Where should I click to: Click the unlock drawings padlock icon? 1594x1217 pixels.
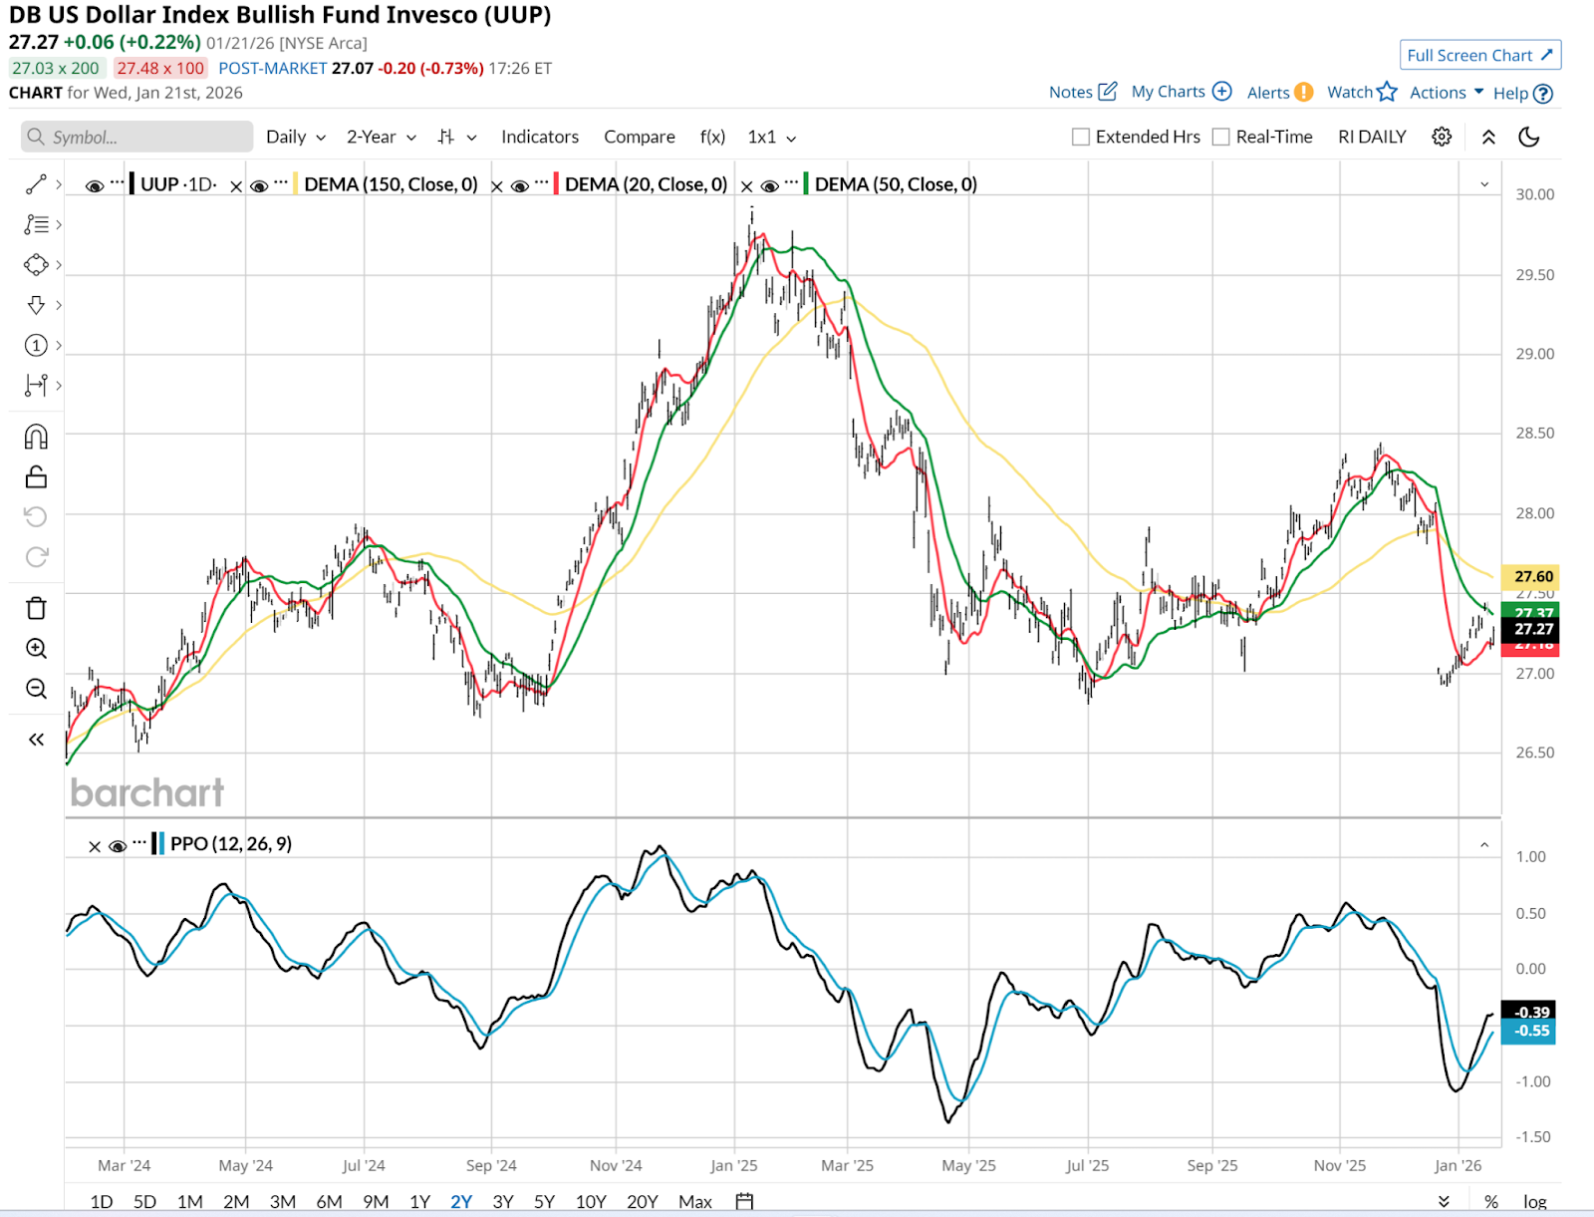(36, 477)
